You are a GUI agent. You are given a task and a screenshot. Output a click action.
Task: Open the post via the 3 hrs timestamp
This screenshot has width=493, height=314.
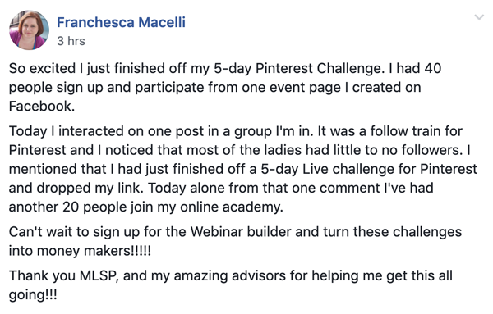(x=71, y=41)
